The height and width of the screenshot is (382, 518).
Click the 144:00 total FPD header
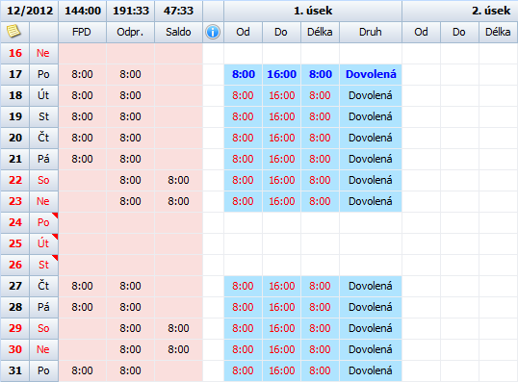coord(82,11)
